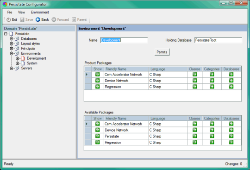
Task: Collapse the Persistate root node
Action: pos(6,34)
